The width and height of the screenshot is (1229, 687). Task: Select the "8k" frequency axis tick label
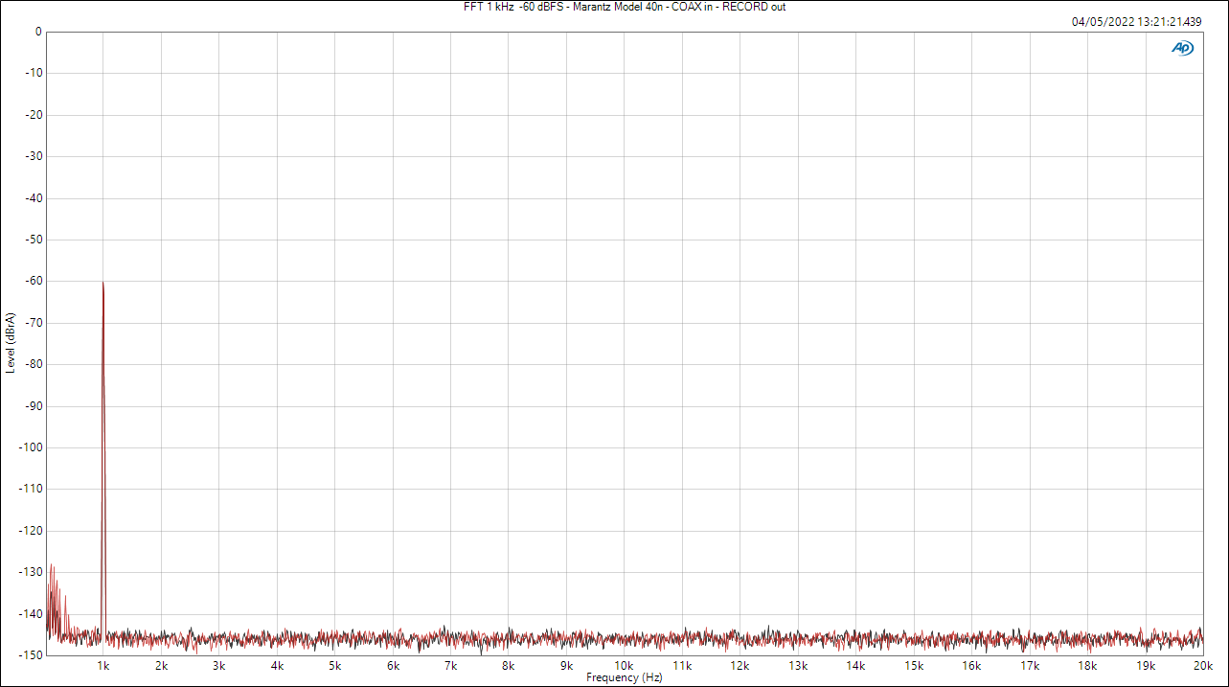(x=509, y=666)
